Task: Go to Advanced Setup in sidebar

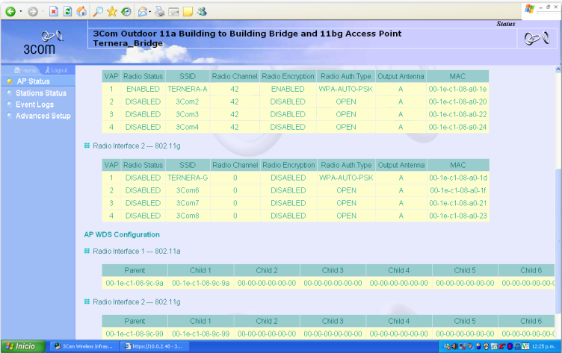Action: coord(43,116)
